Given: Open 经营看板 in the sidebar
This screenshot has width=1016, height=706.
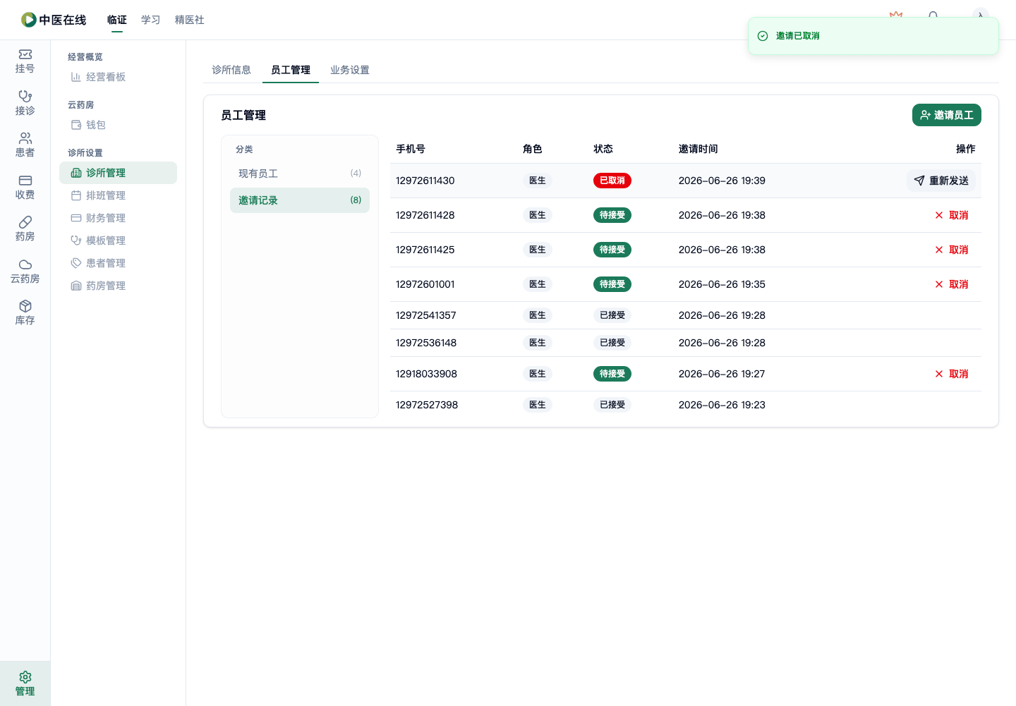Looking at the screenshot, I should coord(118,77).
